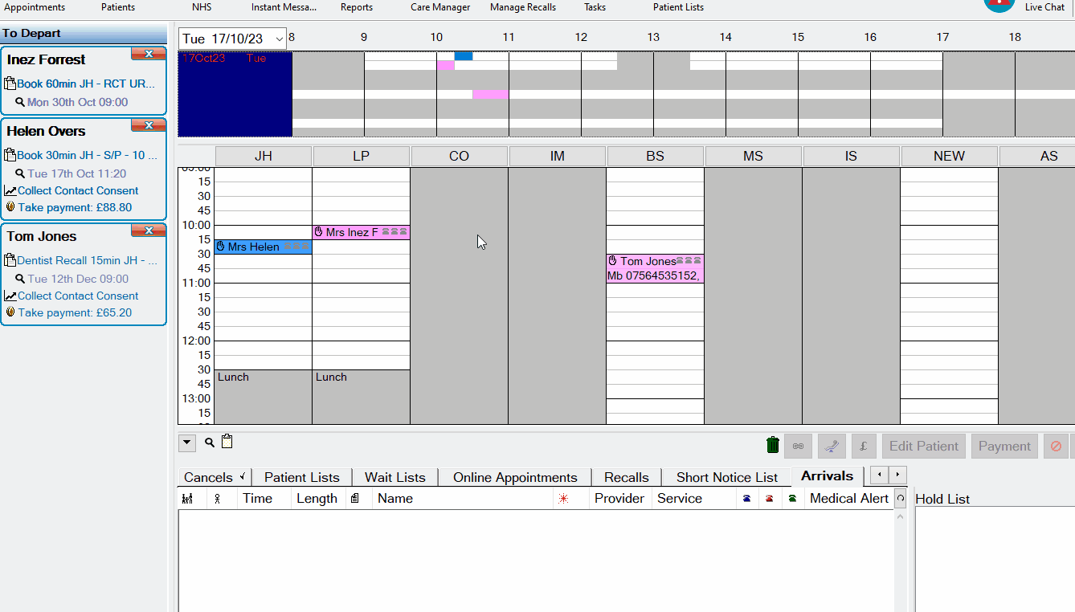Close the Helen Overs departure card
The image size is (1075, 612).
(x=149, y=125)
